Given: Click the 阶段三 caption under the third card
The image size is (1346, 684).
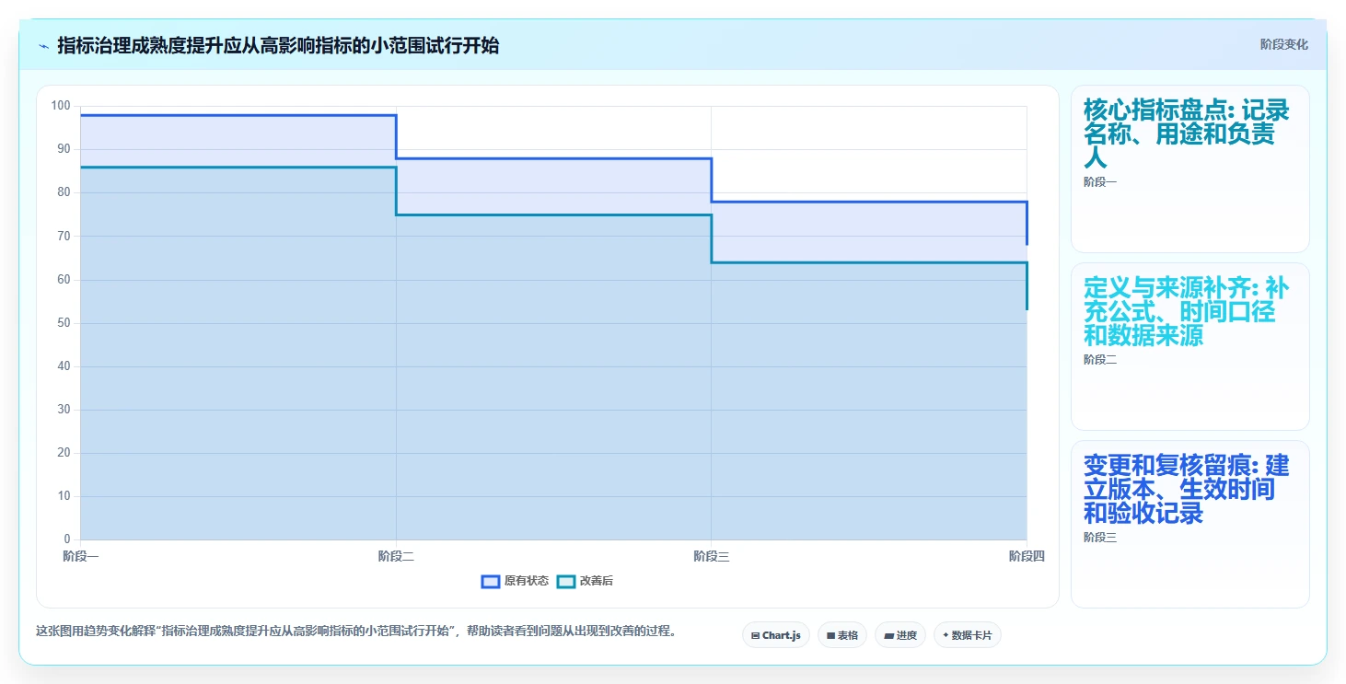Looking at the screenshot, I should click(1100, 538).
